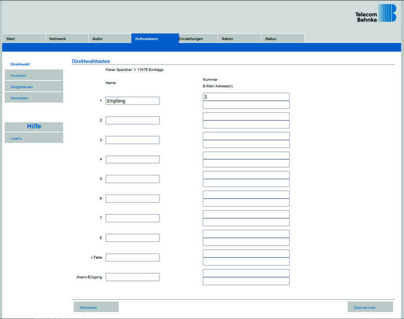This screenshot has width=404, height=319.
Task: Open the Zeitgesteuert sidebar entry
Action: 33,86
